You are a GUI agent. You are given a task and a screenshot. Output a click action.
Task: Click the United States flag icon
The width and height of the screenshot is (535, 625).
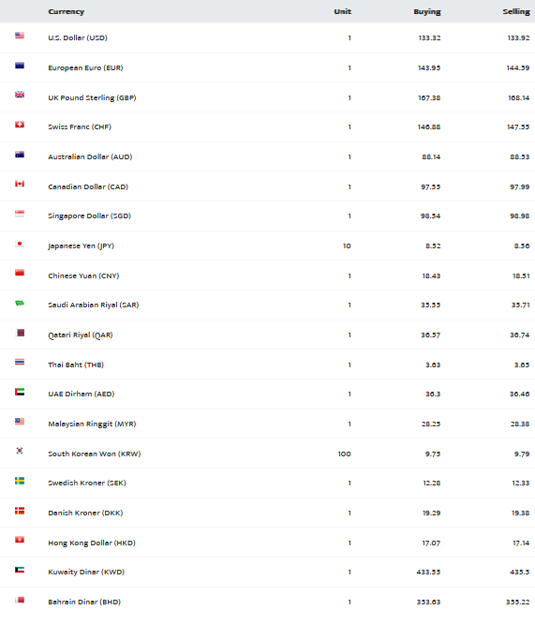[x=20, y=36]
